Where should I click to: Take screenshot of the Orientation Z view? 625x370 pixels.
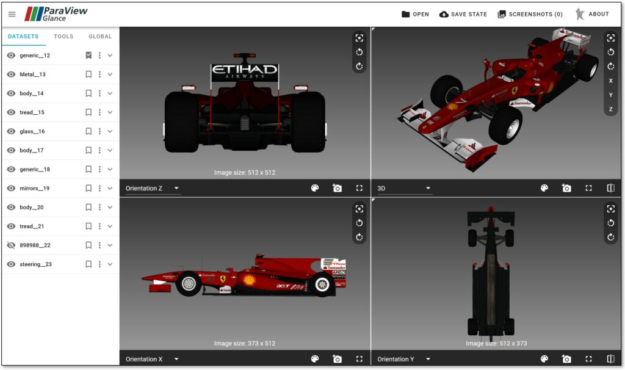click(x=337, y=188)
